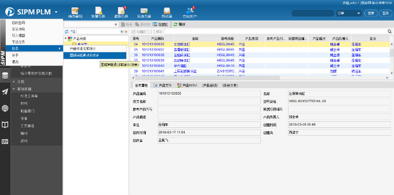Open the book icon in left sidebar

pos(5,125)
